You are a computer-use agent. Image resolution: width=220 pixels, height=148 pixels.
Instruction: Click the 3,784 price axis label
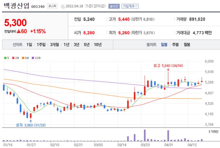tap(209, 125)
